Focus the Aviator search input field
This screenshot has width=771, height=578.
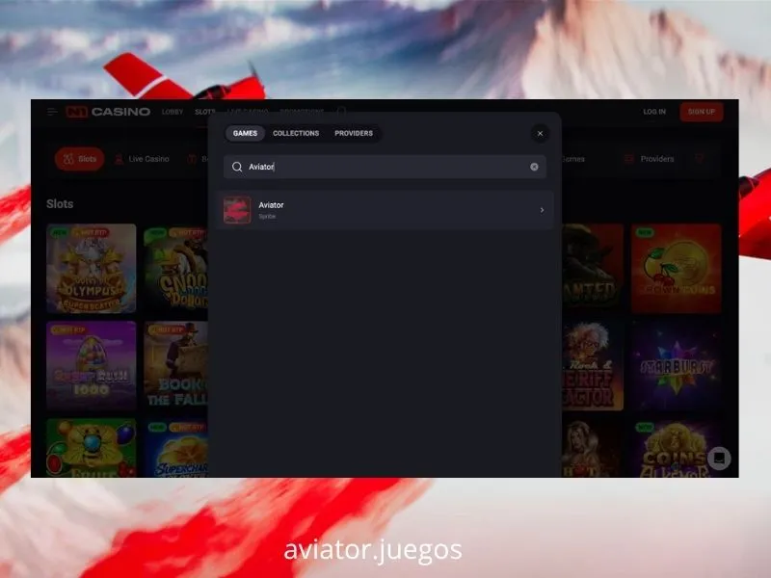point(385,167)
